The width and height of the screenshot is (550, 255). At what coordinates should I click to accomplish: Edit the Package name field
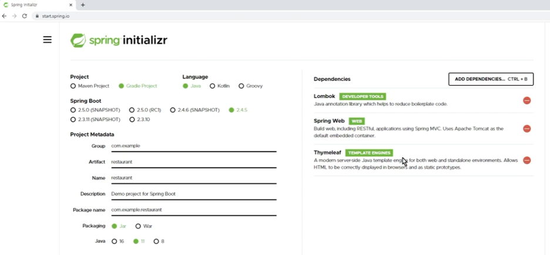click(194, 210)
